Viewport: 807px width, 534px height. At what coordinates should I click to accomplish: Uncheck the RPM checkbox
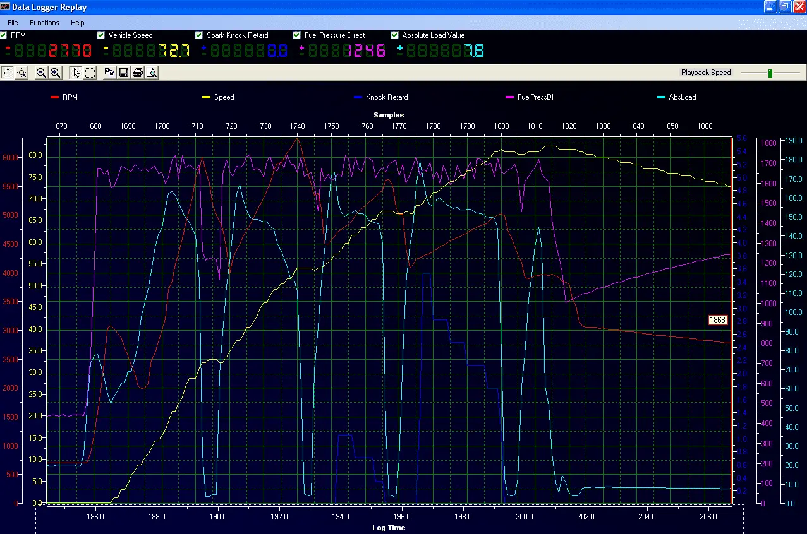pos(4,35)
